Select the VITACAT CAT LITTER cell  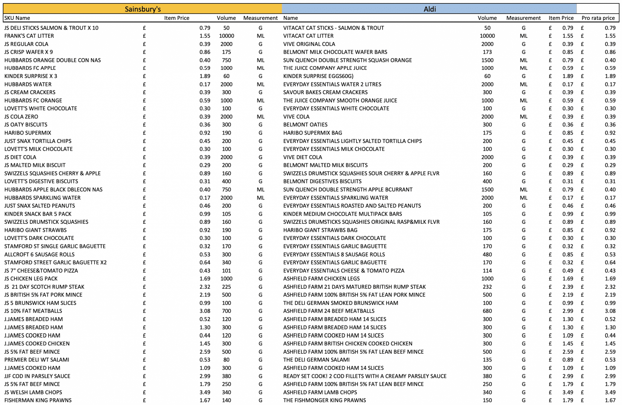pos(308,36)
